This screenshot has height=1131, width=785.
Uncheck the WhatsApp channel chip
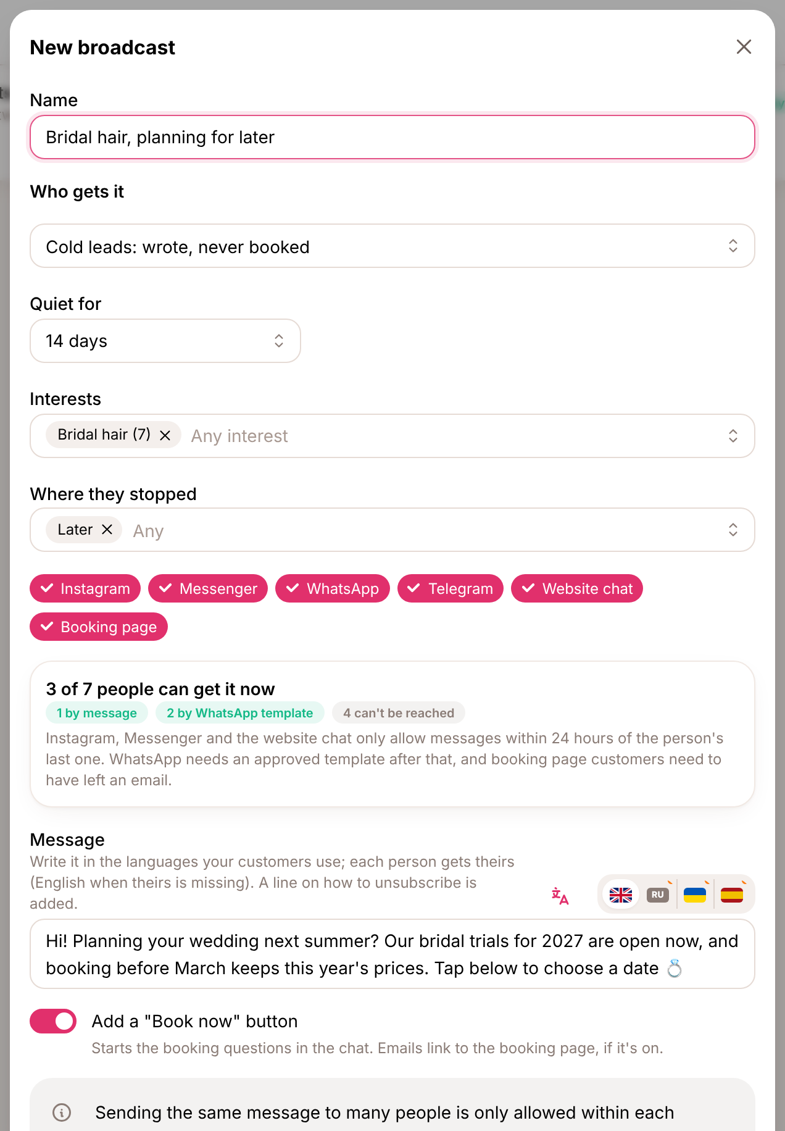click(333, 588)
